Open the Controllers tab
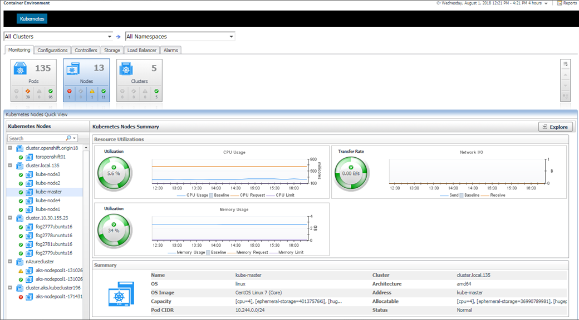The height and width of the screenshot is (320, 579). pyautogui.click(x=86, y=50)
